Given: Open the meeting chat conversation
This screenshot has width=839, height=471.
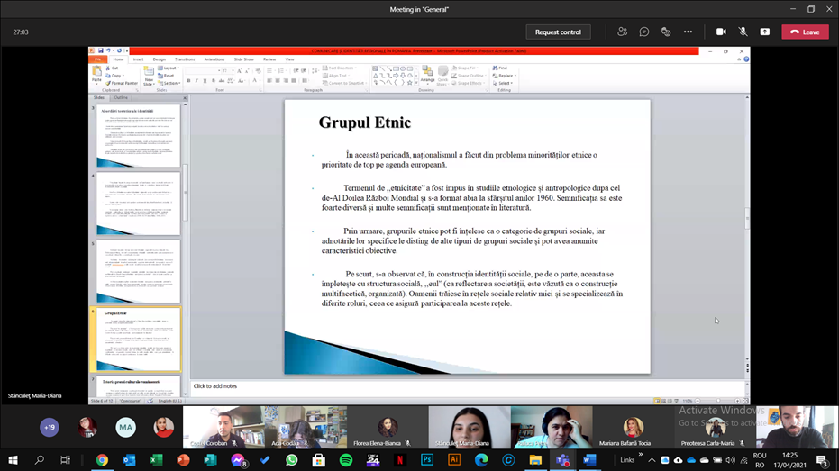Looking at the screenshot, I should pyautogui.click(x=644, y=32).
